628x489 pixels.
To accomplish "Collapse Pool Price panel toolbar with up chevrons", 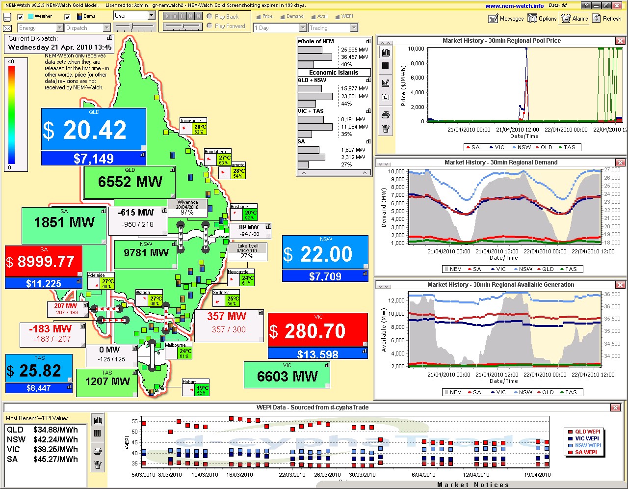I will (386, 43).
